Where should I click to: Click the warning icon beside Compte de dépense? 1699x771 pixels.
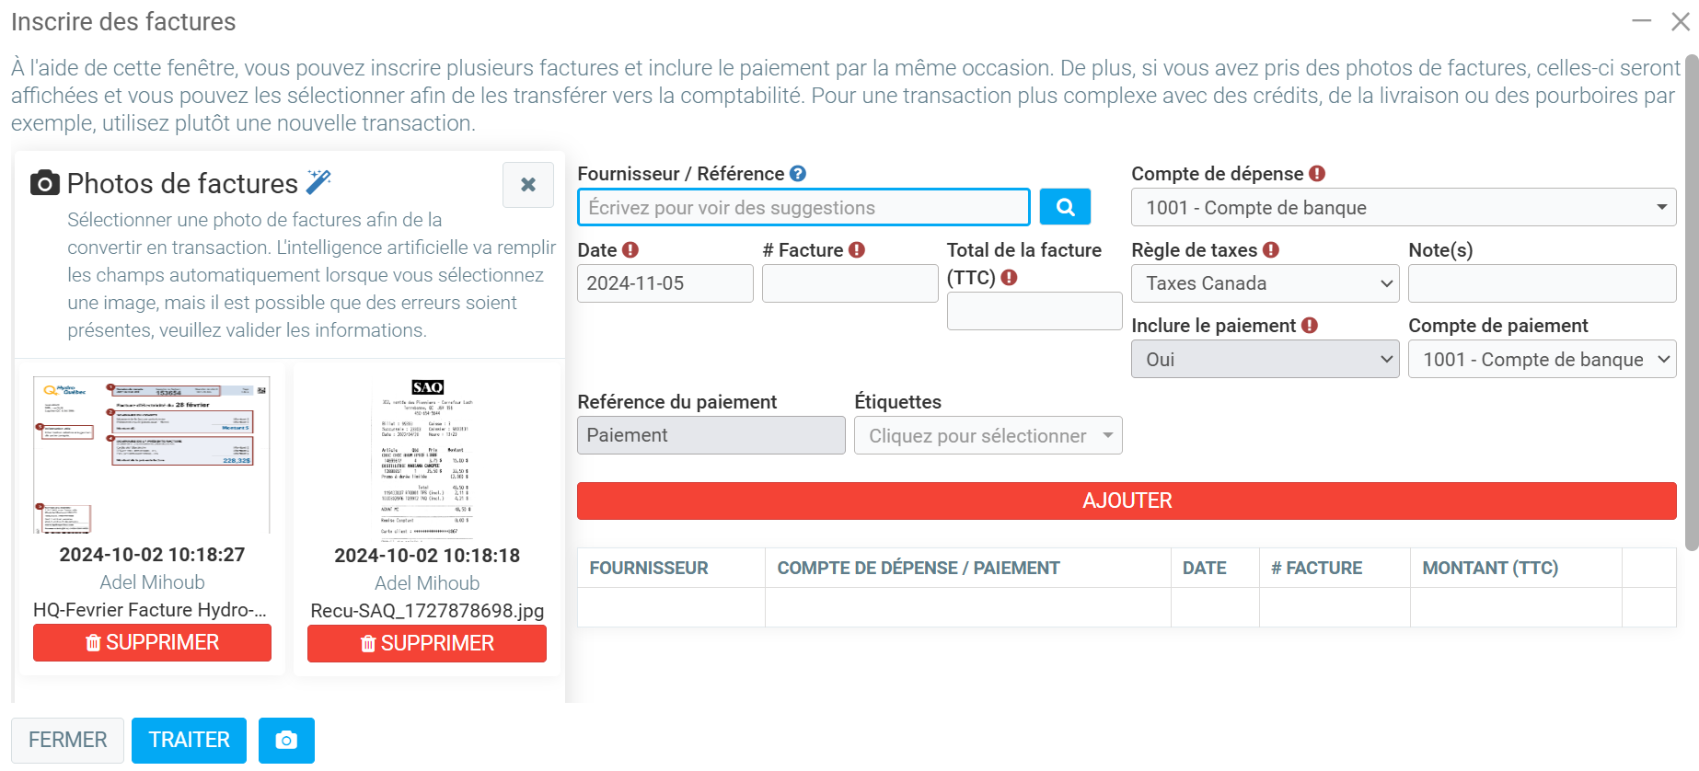1317,174
